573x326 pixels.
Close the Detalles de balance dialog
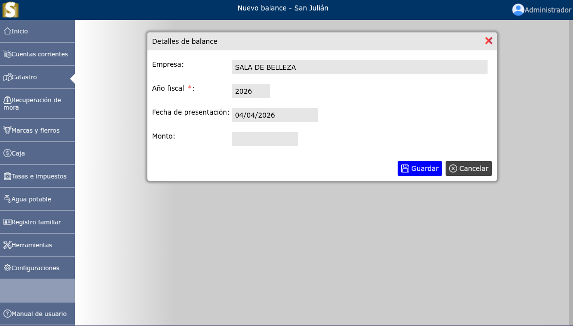click(489, 41)
